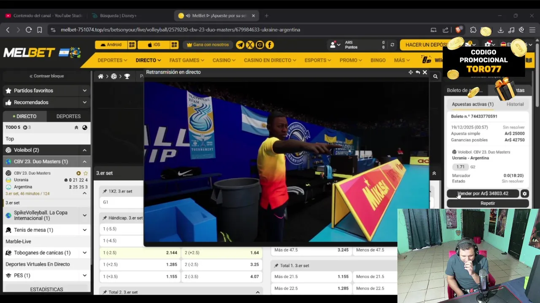The width and height of the screenshot is (540, 303).
Task: Download the Android app button
Action: [x=111, y=45]
